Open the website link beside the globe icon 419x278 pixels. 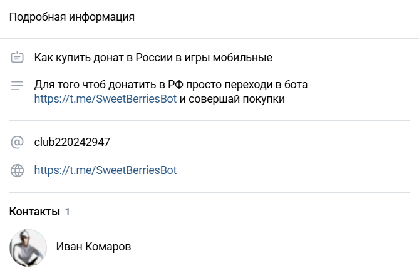click(x=105, y=170)
